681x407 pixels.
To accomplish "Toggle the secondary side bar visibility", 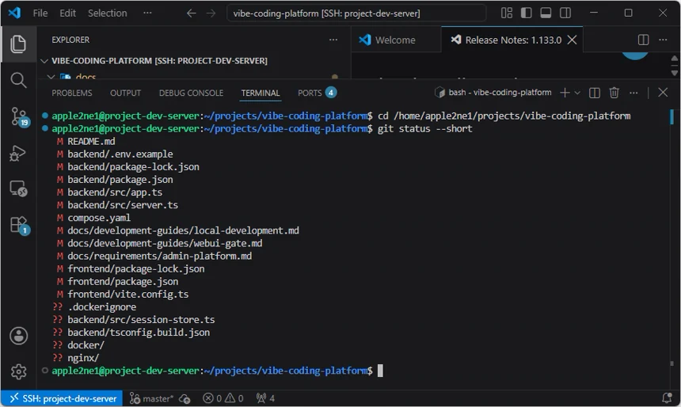I will click(565, 13).
